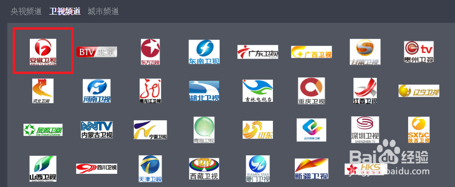Click the 宁夏卫视 channel logo

pyautogui.click(x=150, y=130)
